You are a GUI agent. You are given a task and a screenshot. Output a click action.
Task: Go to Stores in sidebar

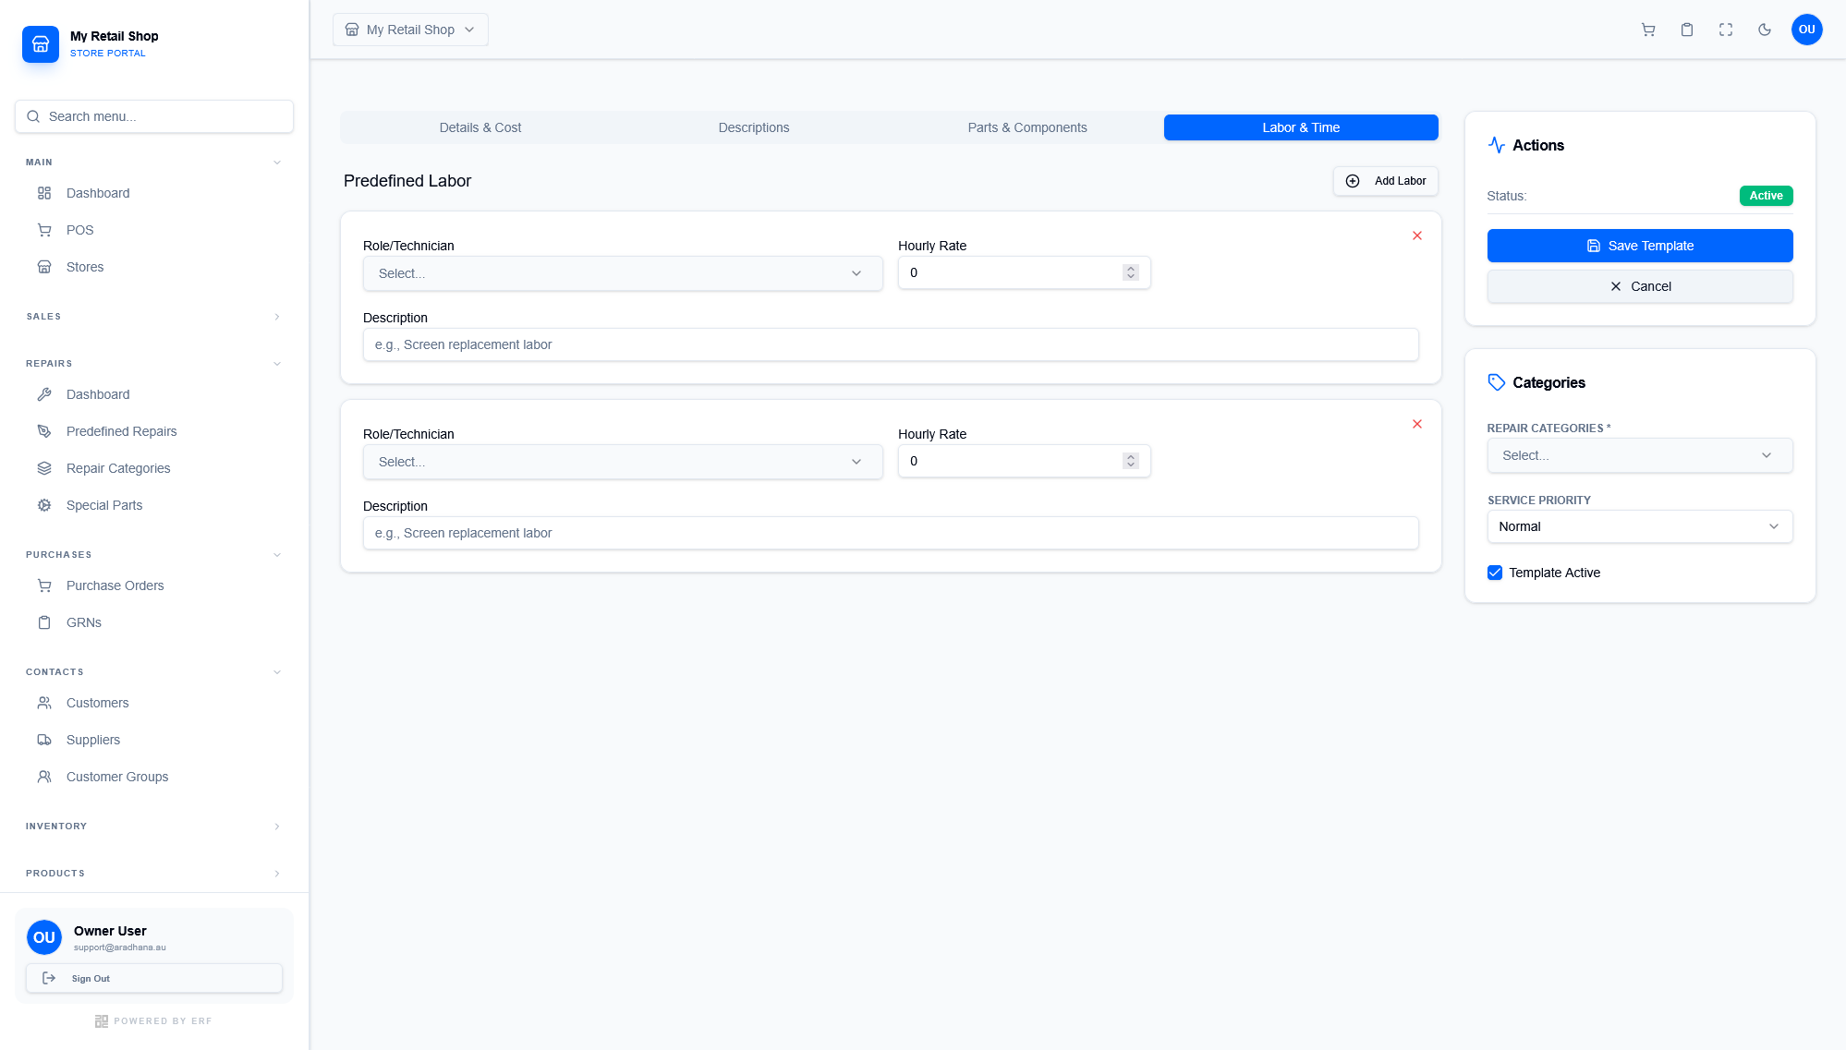154,267
